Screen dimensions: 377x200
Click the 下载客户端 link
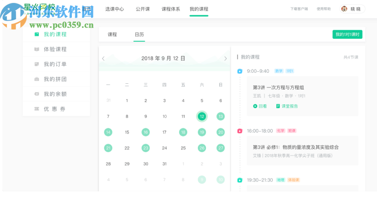point(299,9)
